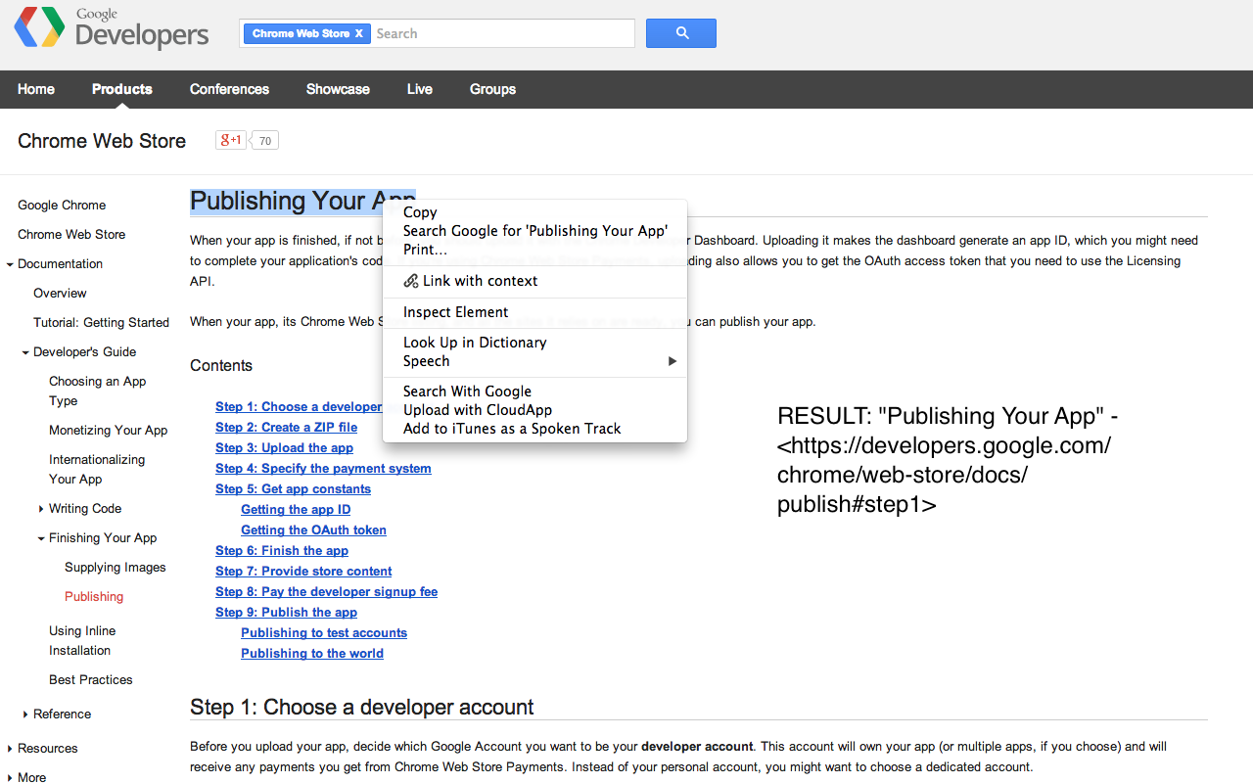Viewport: 1253px width, 783px height.
Task: Remove the Chrome Web Store search filter X
Action: click(358, 33)
